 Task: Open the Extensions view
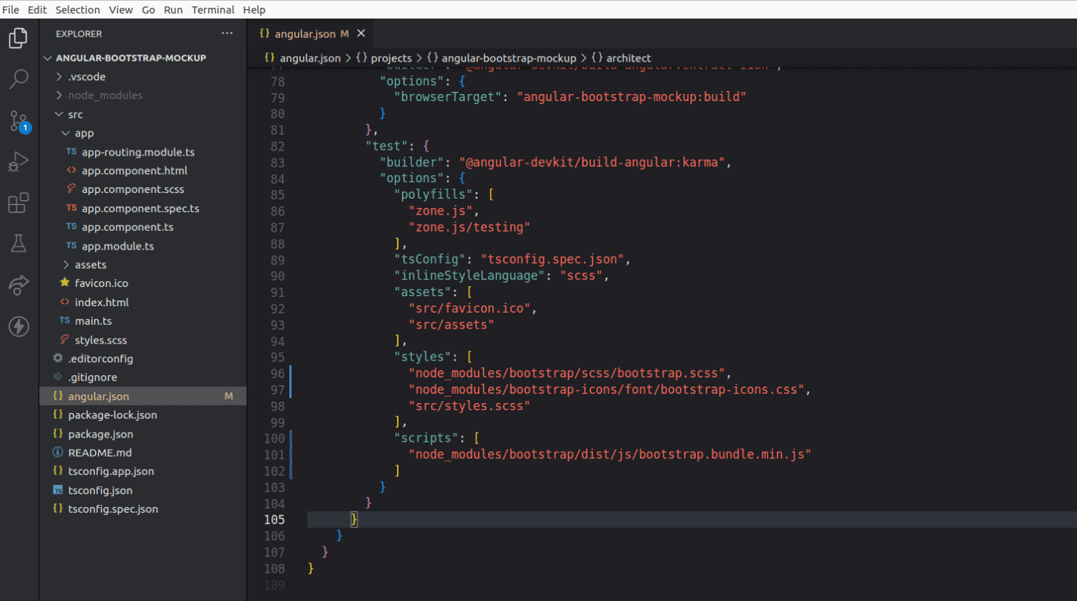coord(18,203)
